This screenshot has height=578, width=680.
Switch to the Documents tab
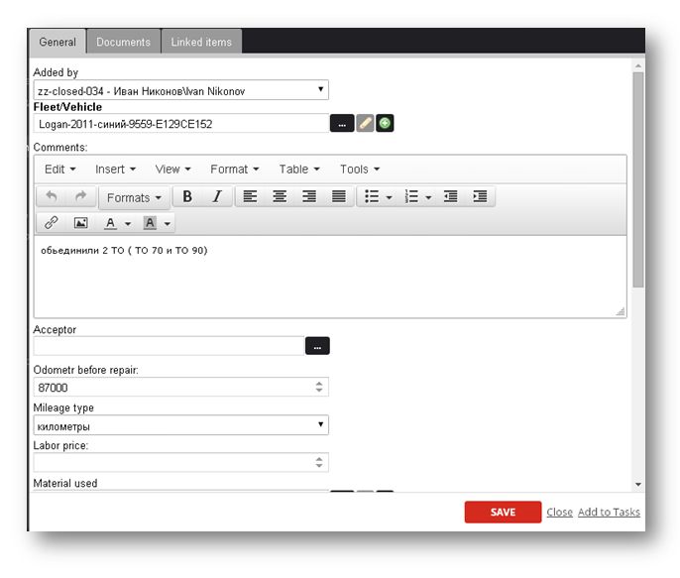pyautogui.click(x=124, y=42)
